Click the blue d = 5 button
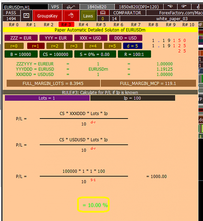 (x=133, y=46)
